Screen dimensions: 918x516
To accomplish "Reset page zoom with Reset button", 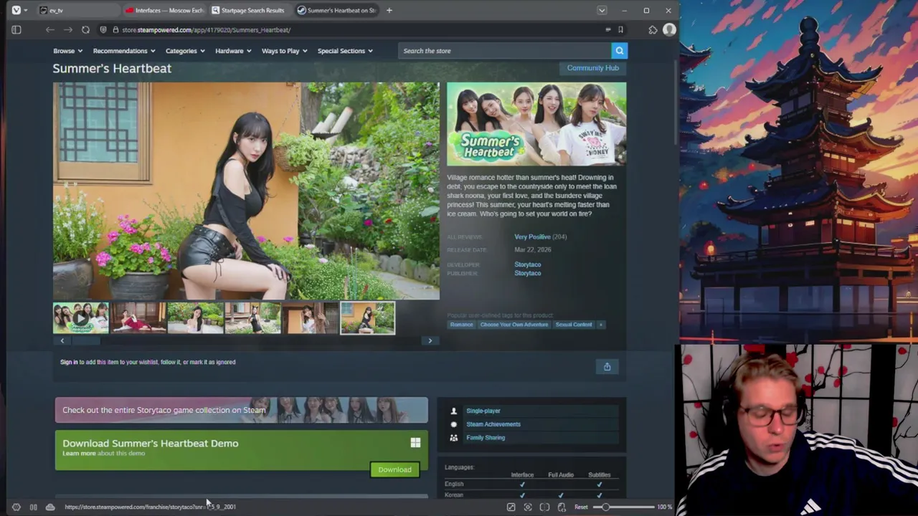I will tap(581, 507).
